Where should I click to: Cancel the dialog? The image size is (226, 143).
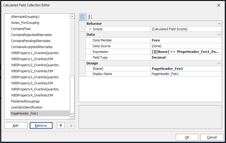pyautogui.click(x=212, y=137)
